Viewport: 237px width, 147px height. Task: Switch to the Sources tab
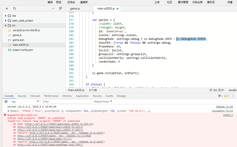pos(22,96)
